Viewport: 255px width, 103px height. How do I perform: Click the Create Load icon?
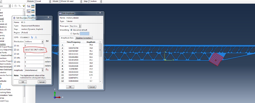pyautogui.click(x=29, y=6)
